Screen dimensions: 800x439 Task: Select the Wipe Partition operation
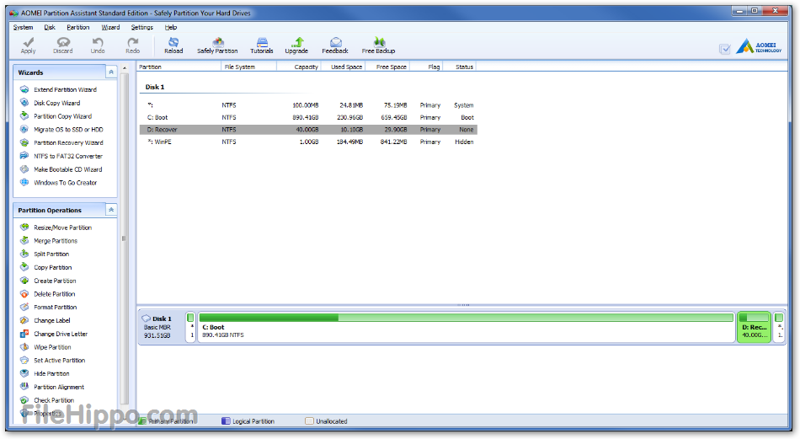pyautogui.click(x=52, y=346)
